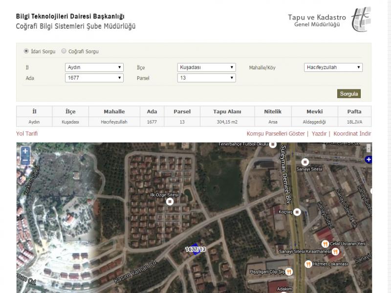Open the İl dropdown showing Aydın
Viewport: 391px width, 293px height.
[94, 67]
